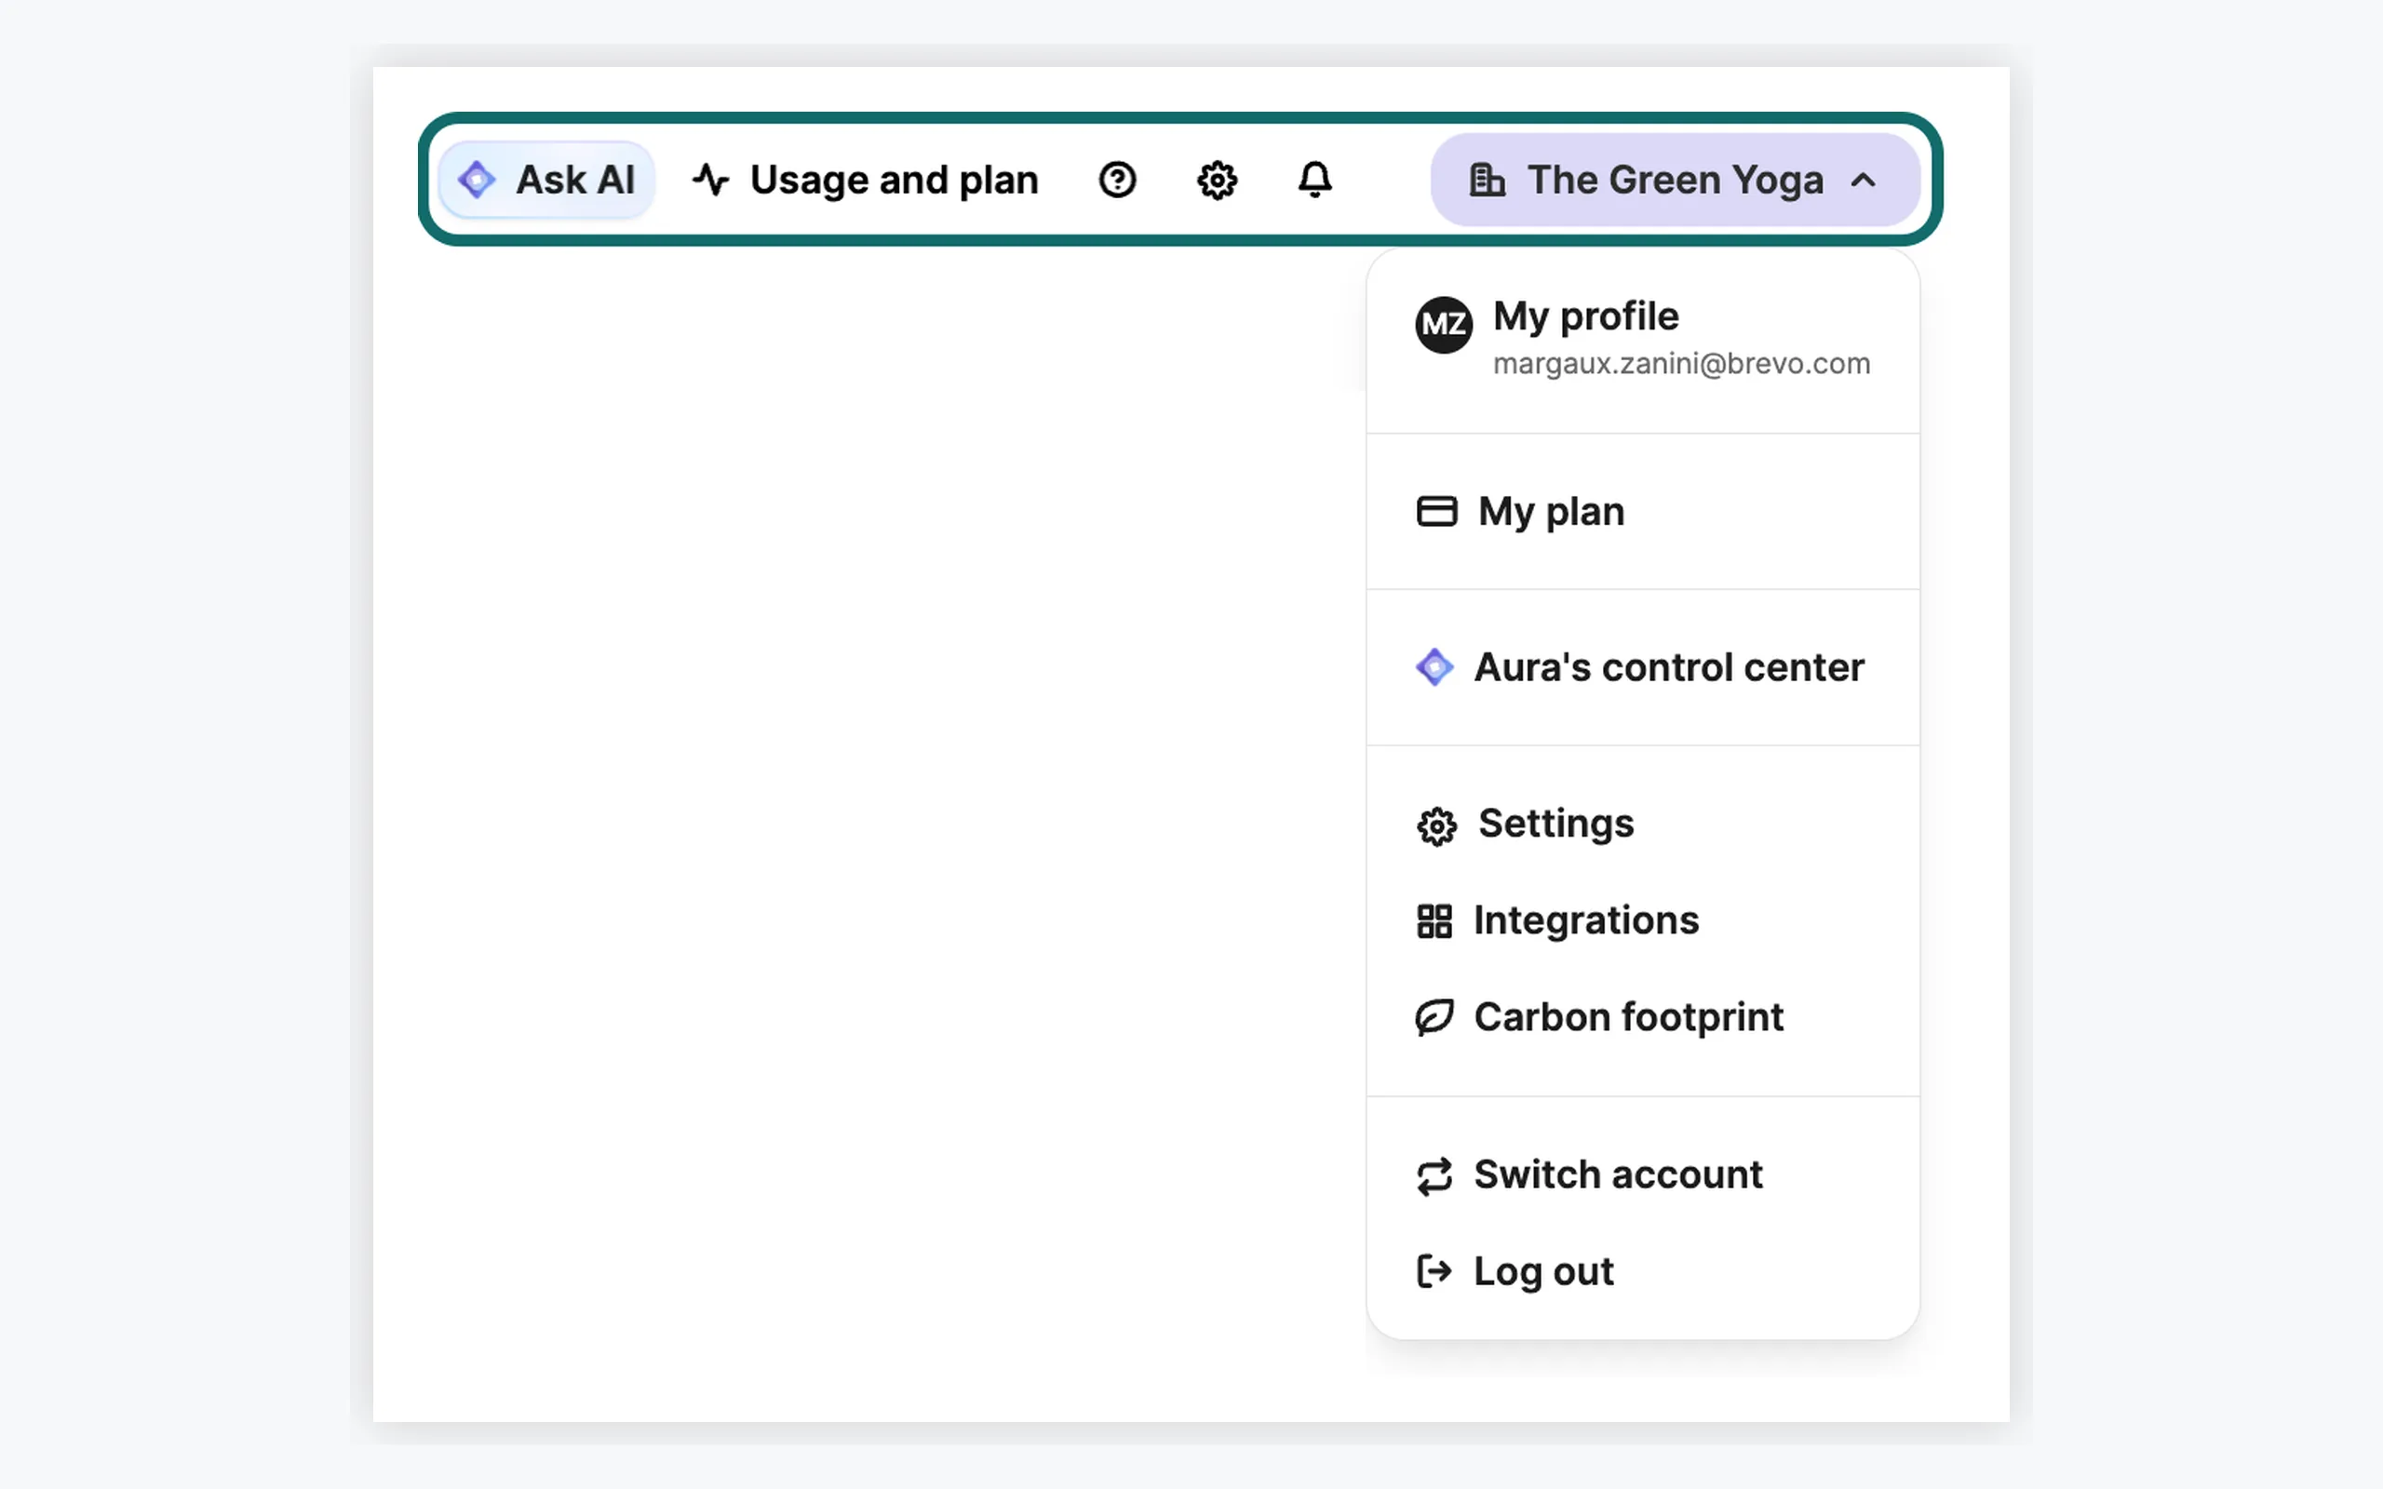Click the building icon beside The Green Yoga
This screenshot has height=1489, width=2383.
tap(1487, 181)
